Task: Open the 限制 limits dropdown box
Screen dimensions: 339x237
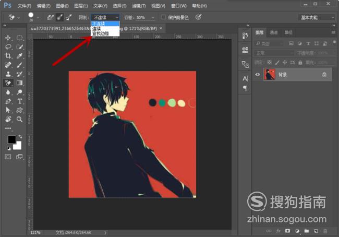Action: [x=105, y=17]
